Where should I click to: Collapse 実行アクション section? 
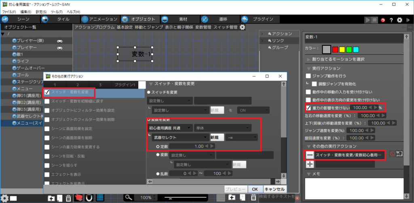click(308, 68)
